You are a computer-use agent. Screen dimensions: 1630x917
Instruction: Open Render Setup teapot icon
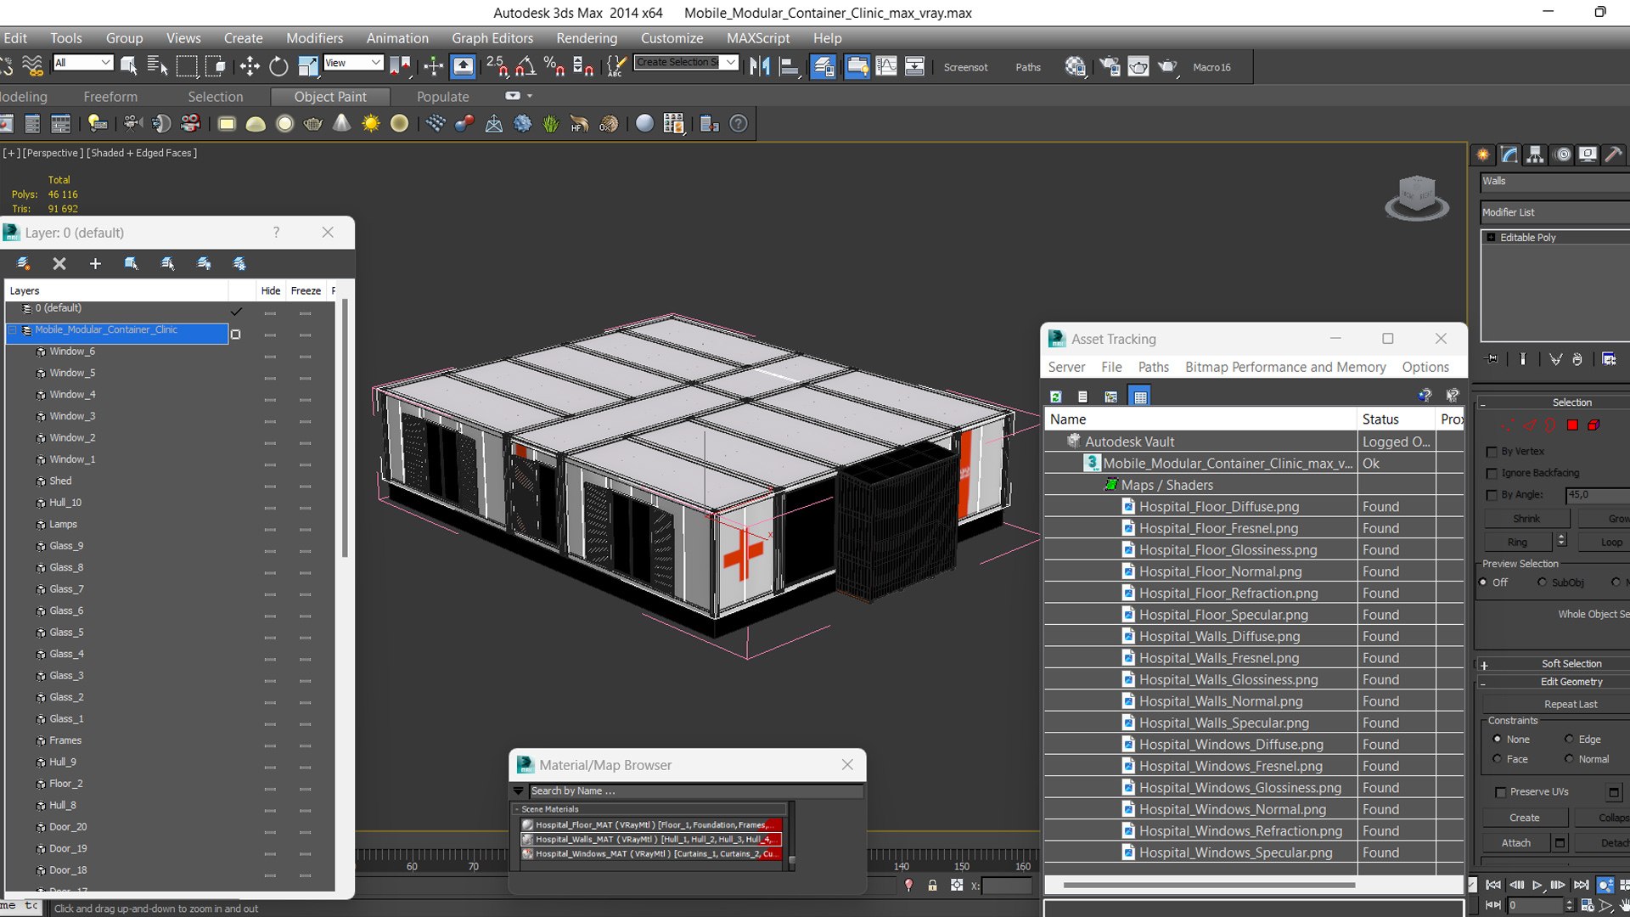(x=1110, y=66)
